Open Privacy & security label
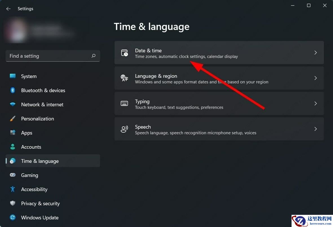The width and height of the screenshot is (333, 227). click(41, 204)
